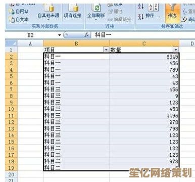Click empty cell A10
Viewport: 195px width, 182px height.
click(30, 109)
